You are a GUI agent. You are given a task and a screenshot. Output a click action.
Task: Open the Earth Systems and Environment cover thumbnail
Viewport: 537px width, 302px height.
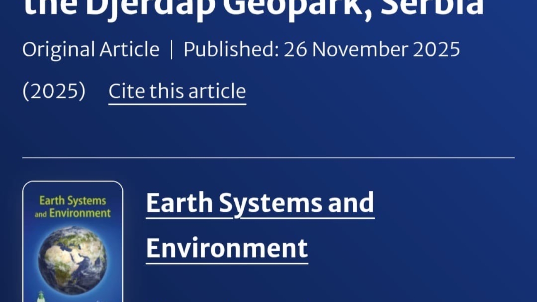[73, 242]
